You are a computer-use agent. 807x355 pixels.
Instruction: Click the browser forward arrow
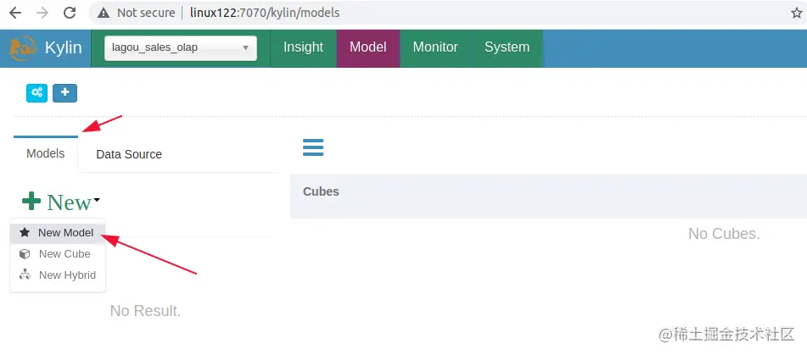coord(42,13)
